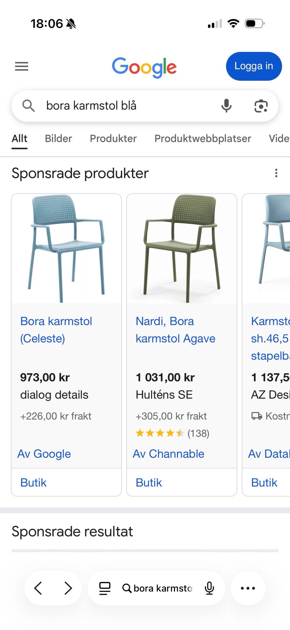Click the green Agave chair image
Image resolution: width=290 pixels, height=630 pixels.
point(182,248)
